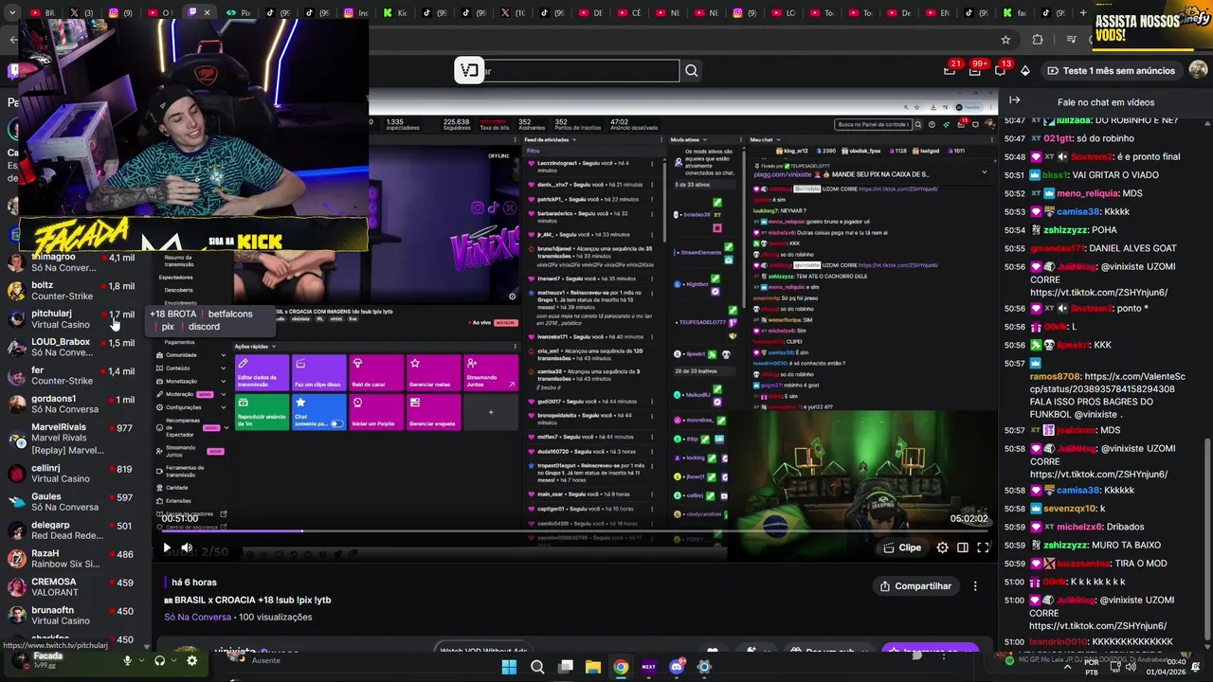Click the Get Bits diamond icon
The width and height of the screenshot is (1213, 682).
tap(1026, 70)
